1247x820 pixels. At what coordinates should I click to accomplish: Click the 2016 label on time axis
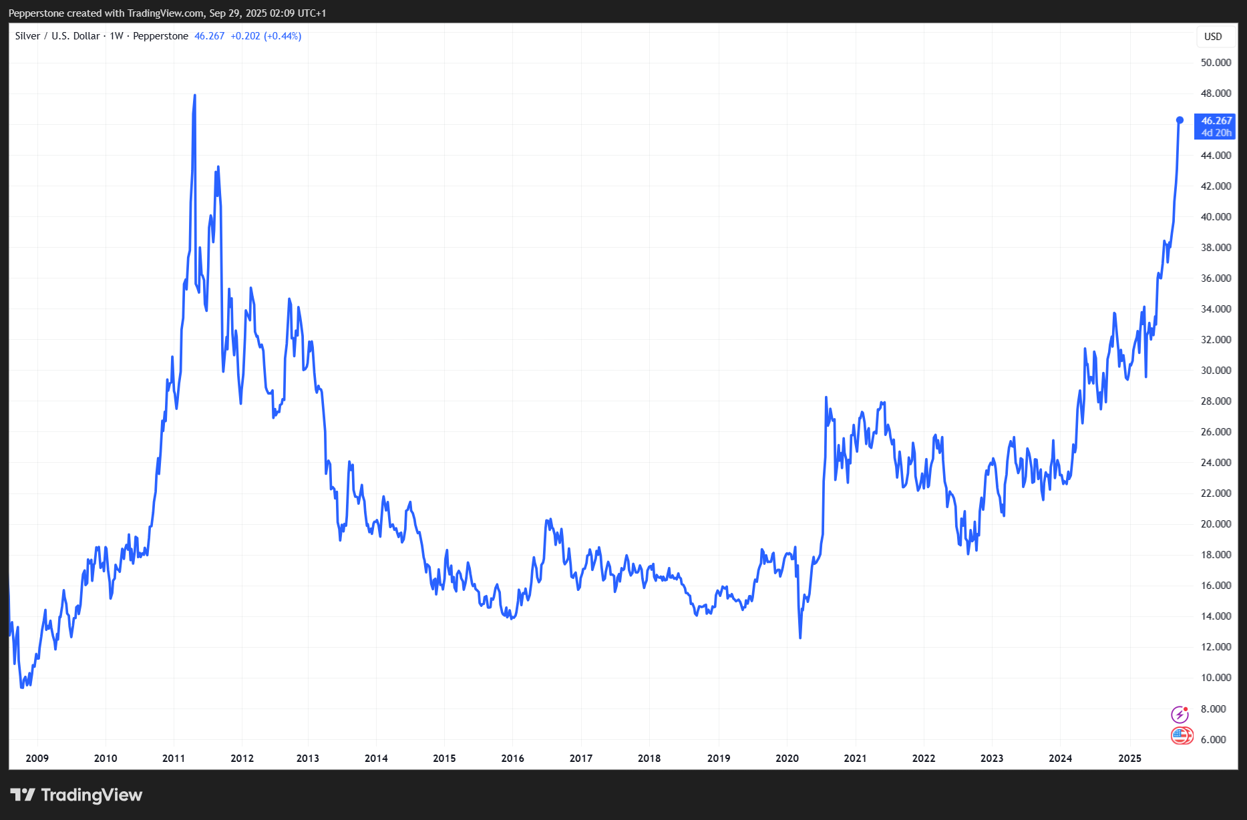[513, 758]
